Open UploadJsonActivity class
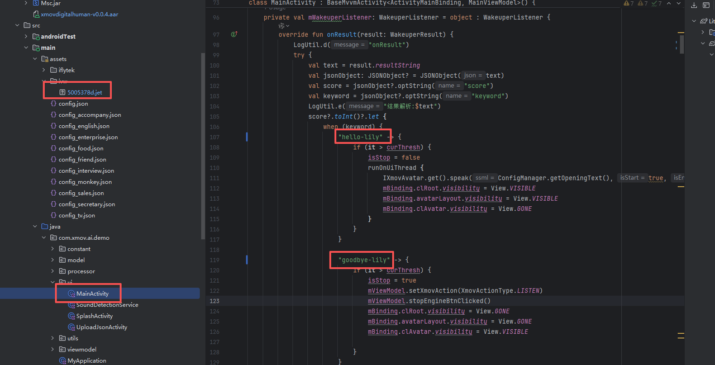 coord(101,327)
